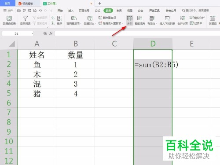Click the Show All (全部显示) filter option
This screenshot has height=165, width=220.
point(40,18)
